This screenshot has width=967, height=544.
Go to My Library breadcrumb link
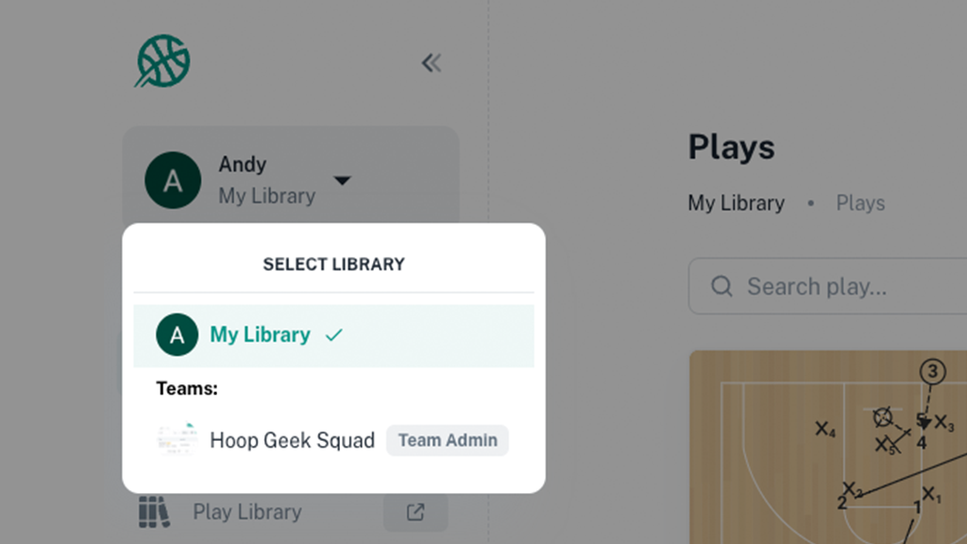pyautogui.click(x=736, y=203)
